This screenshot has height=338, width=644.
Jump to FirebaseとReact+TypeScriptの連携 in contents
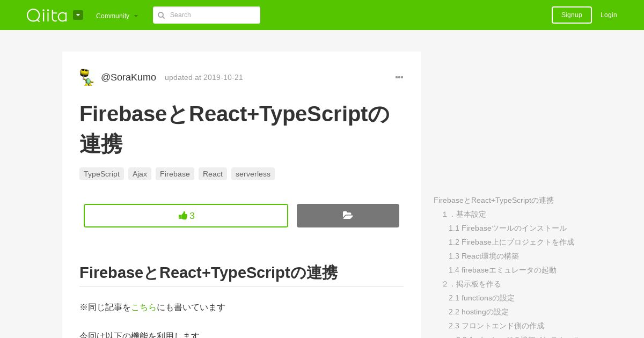point(494,200)
